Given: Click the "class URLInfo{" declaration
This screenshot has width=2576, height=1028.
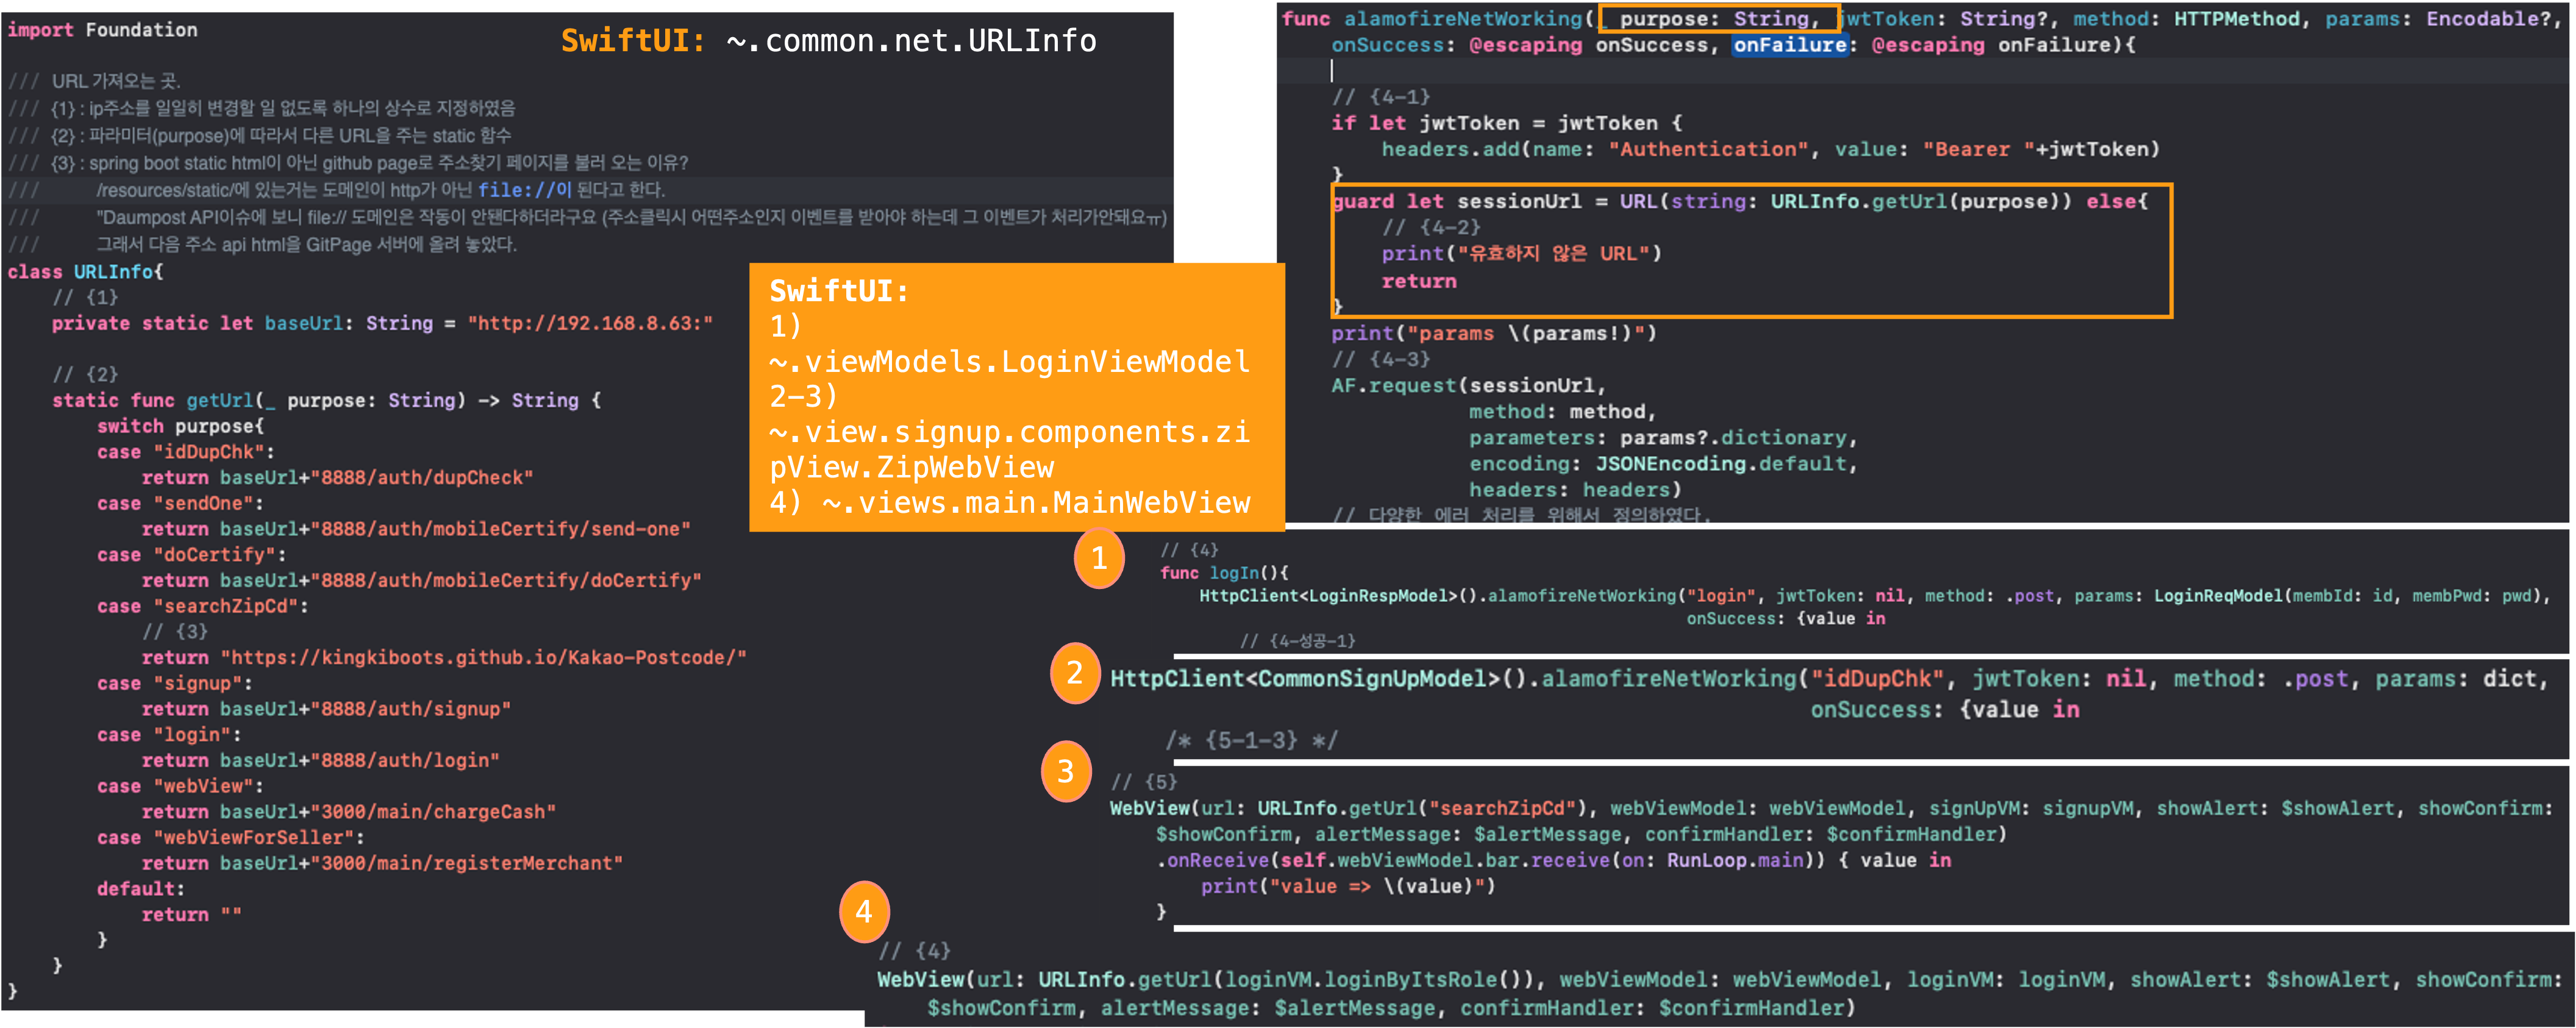Looking at the screenshot, I should (85, 272).
